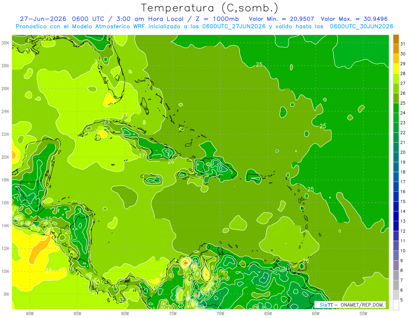
Task: Click "Valor Min. = 20.9507" value
Action: (x=282, y=19)
